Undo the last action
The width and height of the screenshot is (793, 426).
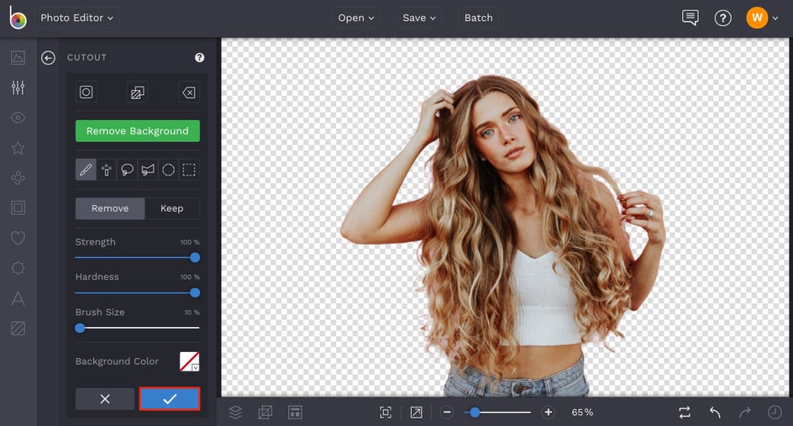[715, 413]
